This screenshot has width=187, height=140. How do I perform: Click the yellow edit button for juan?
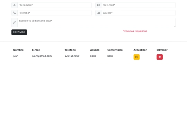coord(136,57)
